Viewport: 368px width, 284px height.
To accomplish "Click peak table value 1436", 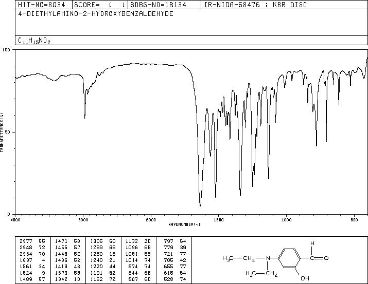I will click(61, 260).
